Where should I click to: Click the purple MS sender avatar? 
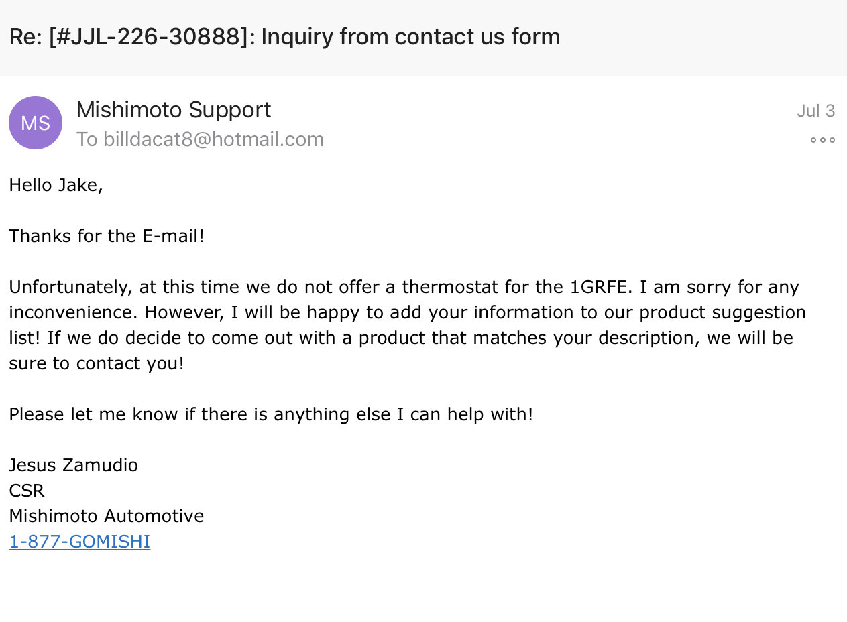click(36, 123)
